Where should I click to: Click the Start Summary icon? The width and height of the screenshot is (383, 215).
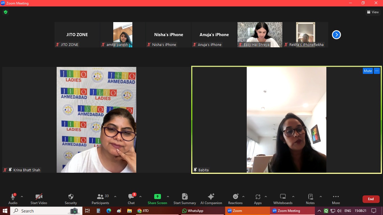[184, 197]
